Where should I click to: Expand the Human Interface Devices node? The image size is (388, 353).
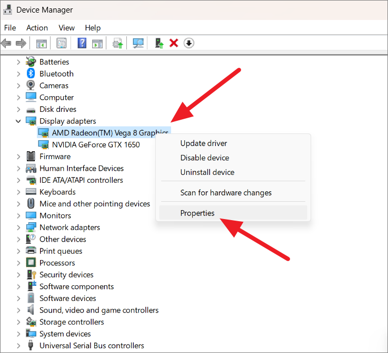tap(18, 168)
